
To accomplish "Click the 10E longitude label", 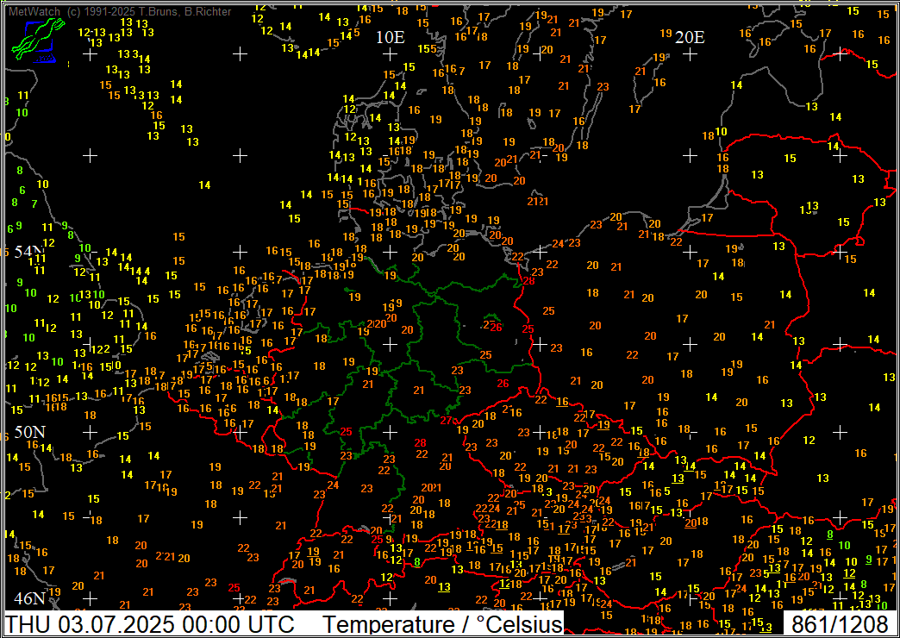I will (x=391, y=38).
